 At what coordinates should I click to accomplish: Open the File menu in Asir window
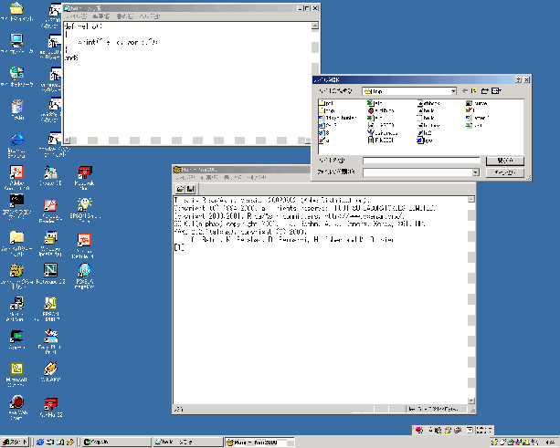185,177
